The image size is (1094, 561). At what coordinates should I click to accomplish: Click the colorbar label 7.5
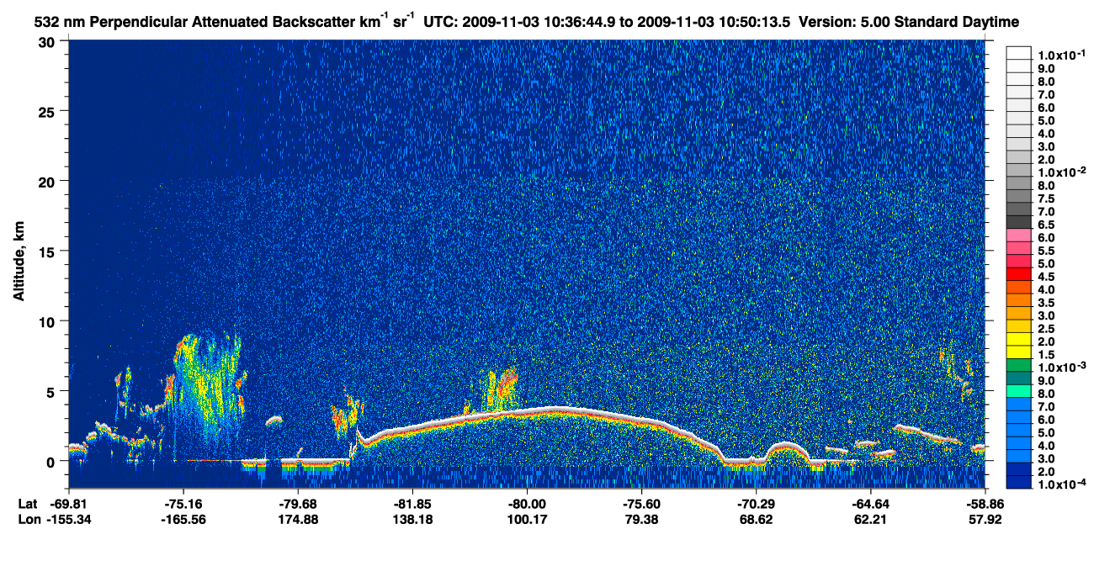point(1046,199)
